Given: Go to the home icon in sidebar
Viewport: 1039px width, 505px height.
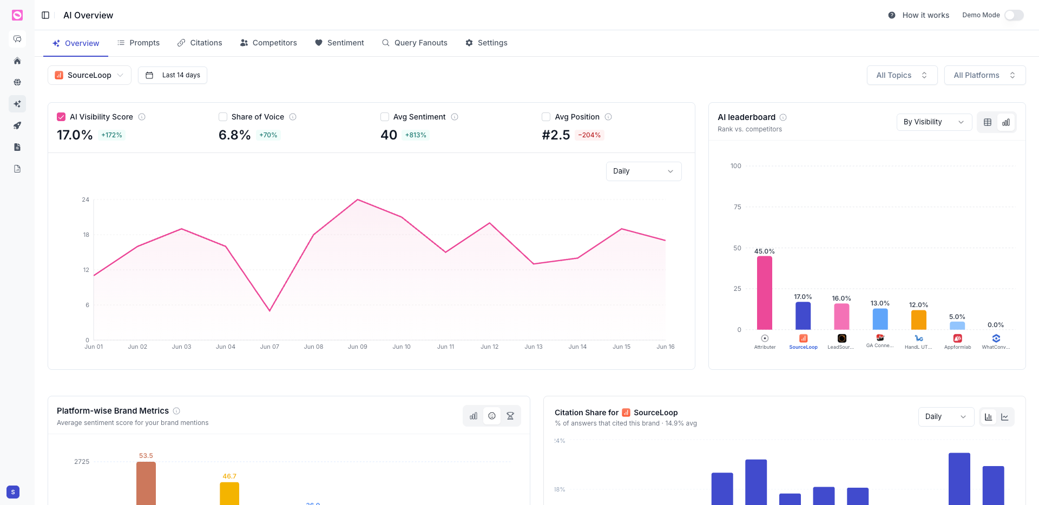Looking at the screenshot, I should click(17, 61).
